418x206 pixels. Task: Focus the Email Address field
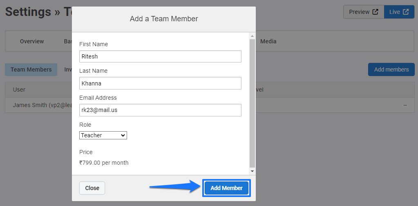click(x=160, y=110)
